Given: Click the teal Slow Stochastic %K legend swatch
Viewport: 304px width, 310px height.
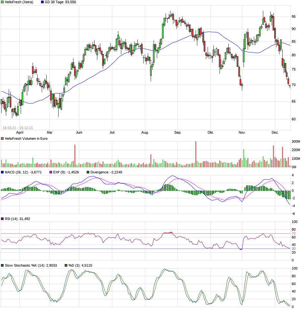Looking at the screenshot, I should click(x=2, y=266).
